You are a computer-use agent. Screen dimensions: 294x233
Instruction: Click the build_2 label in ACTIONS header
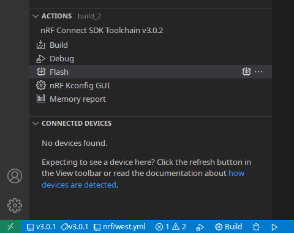click(x=89, y=16)
